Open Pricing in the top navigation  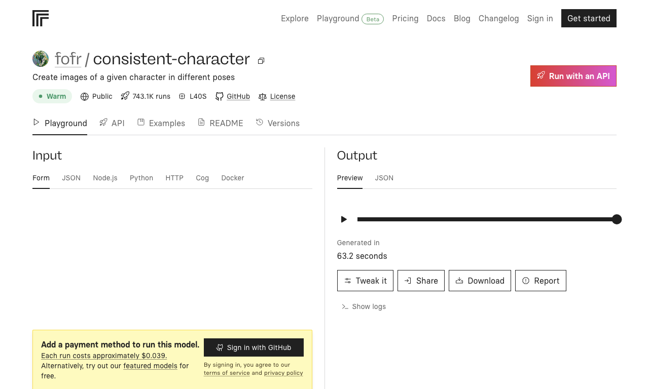405,18
